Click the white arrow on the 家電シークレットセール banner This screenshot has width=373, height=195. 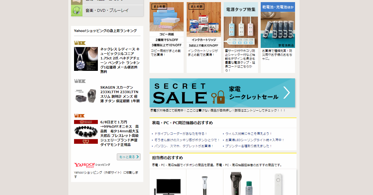pos(287,93)
